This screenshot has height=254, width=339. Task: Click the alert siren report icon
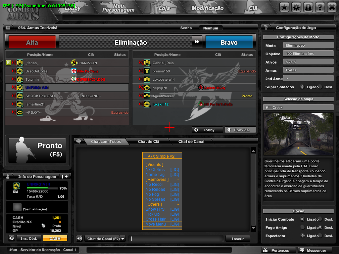tap(308, 7)
